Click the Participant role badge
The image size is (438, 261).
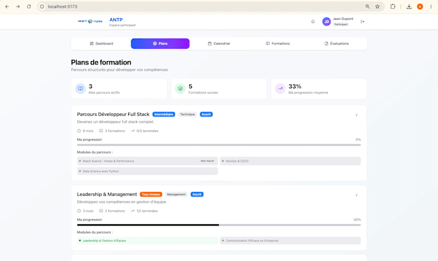(x=341, y=24)
